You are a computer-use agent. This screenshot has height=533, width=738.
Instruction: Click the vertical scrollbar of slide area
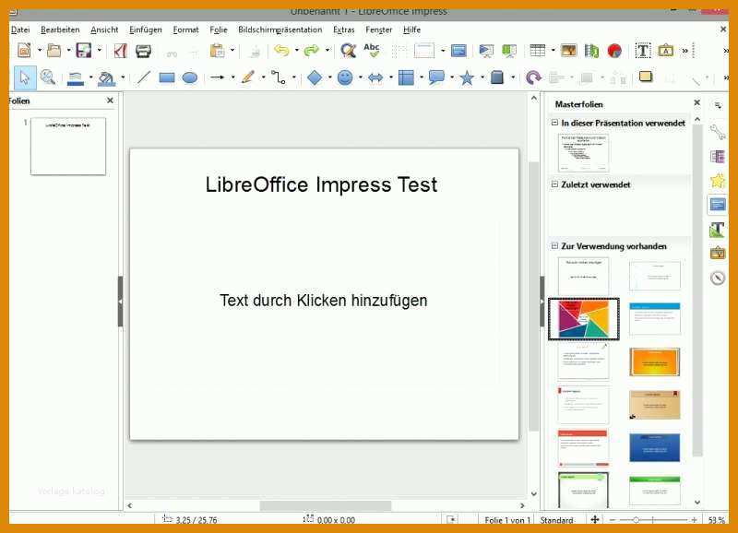tap(533, 296)
